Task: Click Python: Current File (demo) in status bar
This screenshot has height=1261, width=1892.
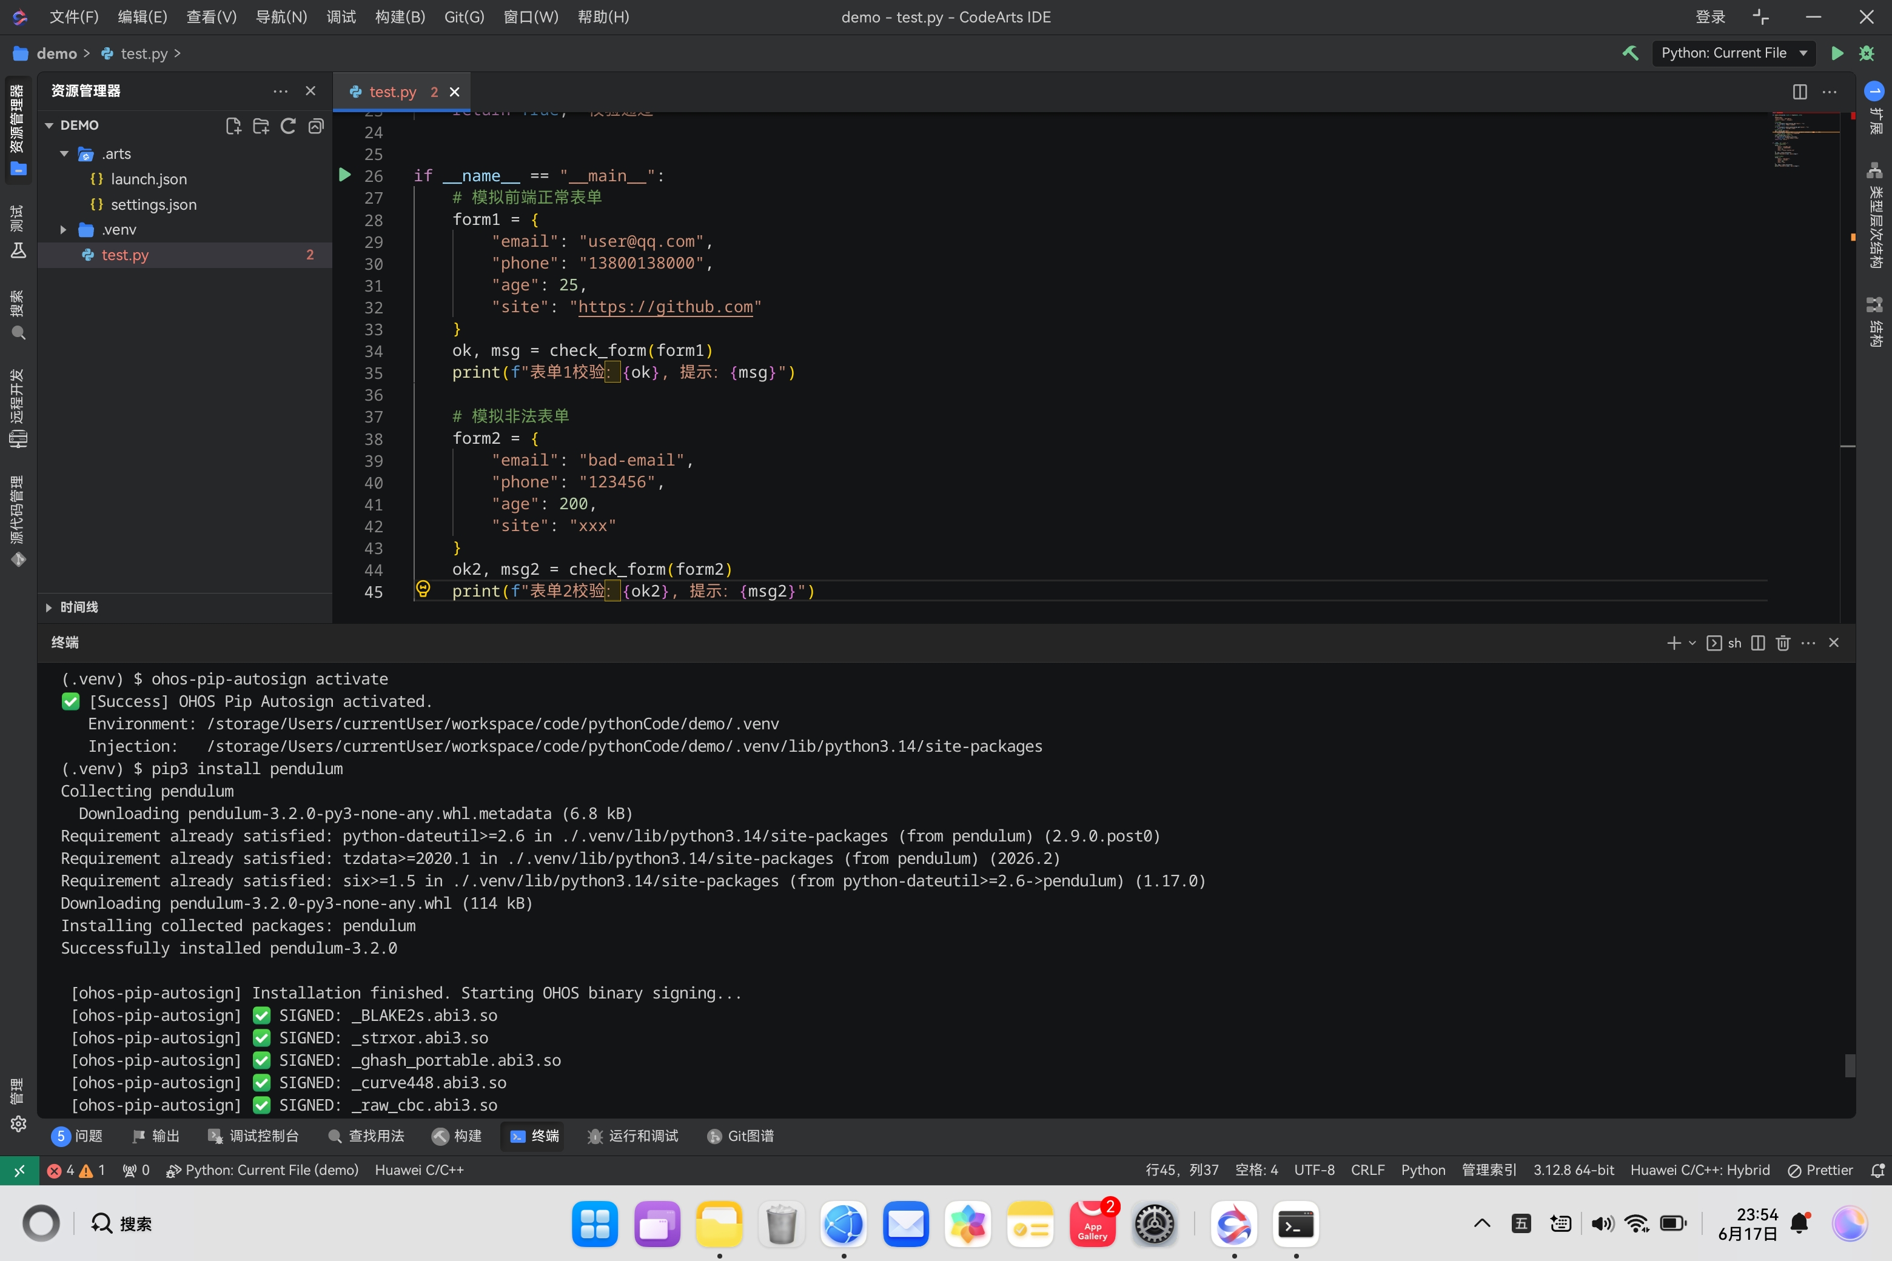Action: click(x=262, y=1170)
